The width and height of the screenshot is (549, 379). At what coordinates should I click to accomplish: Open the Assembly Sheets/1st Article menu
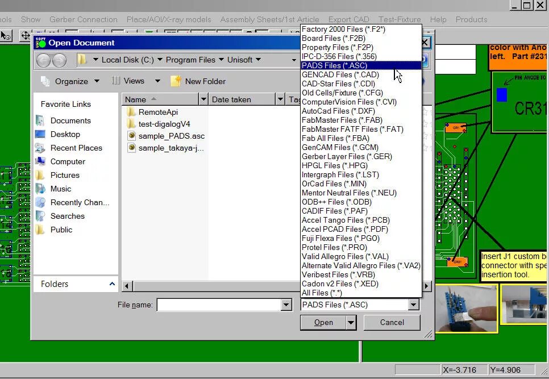pos(269,19)
